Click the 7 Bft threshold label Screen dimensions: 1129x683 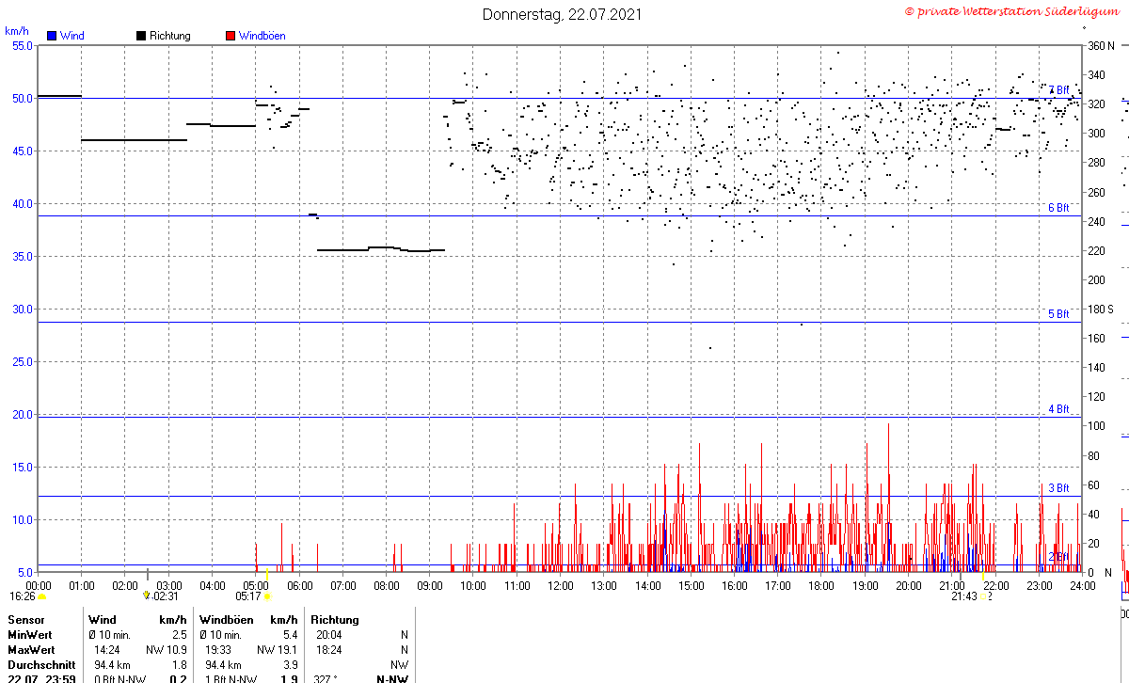pos(1058,90)
